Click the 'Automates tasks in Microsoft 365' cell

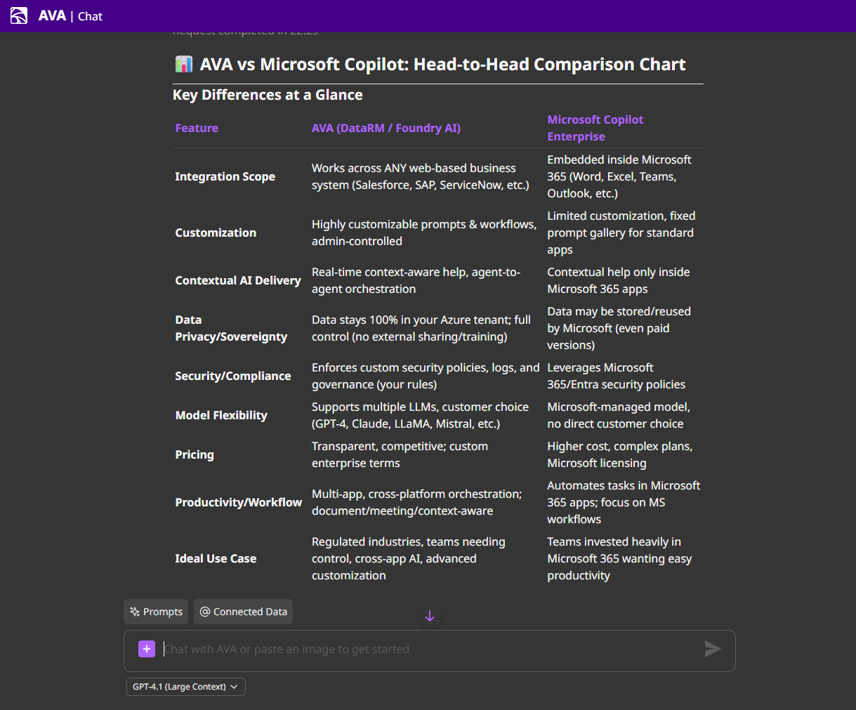pyautogui.click(x=624, y=502)
